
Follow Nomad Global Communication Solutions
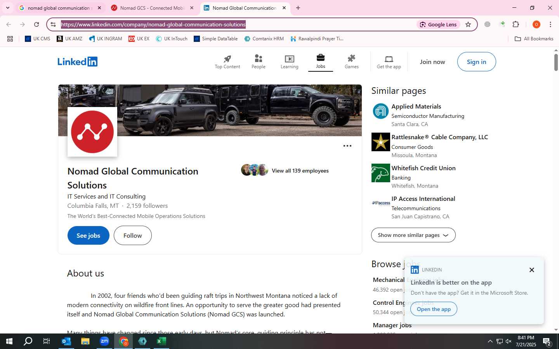click(x=133, y=235)
